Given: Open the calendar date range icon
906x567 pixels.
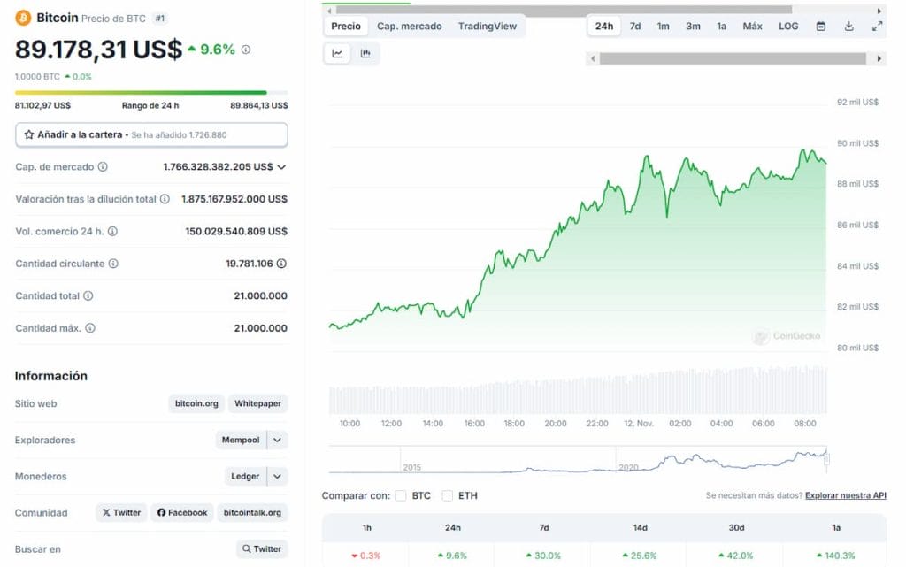Looking at the screenshot, I should tap(820, 27).
